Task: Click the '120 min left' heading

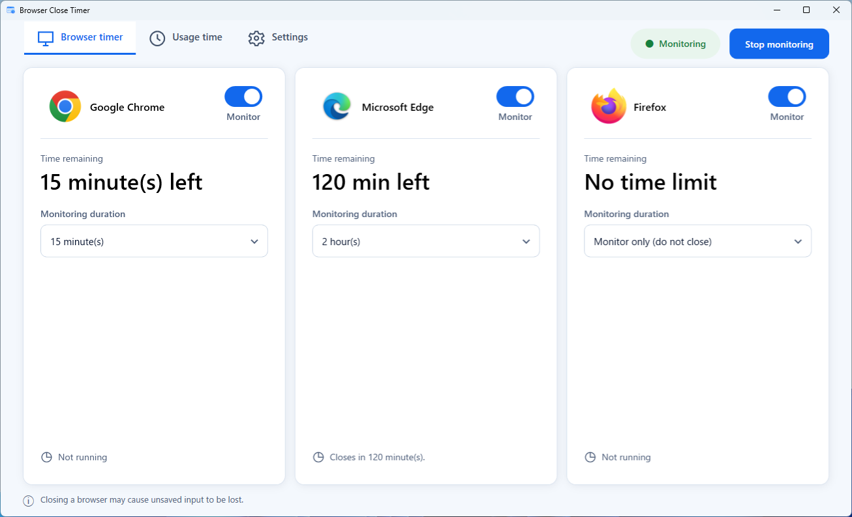Action: (371, 182)
